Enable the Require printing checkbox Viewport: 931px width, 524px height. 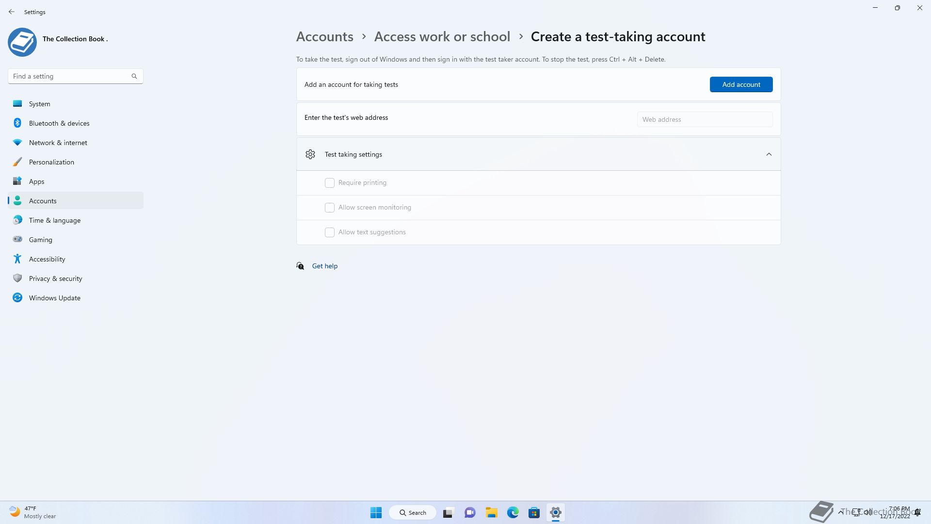tap(330, 183)
